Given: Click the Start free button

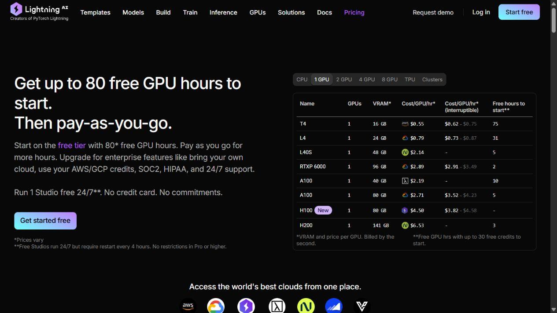Looking at the screenshot, I should click(x=519, y=12).
